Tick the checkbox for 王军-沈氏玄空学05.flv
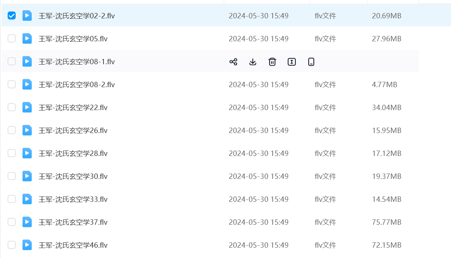Screen dimensions: 451x258 point(12,39)
